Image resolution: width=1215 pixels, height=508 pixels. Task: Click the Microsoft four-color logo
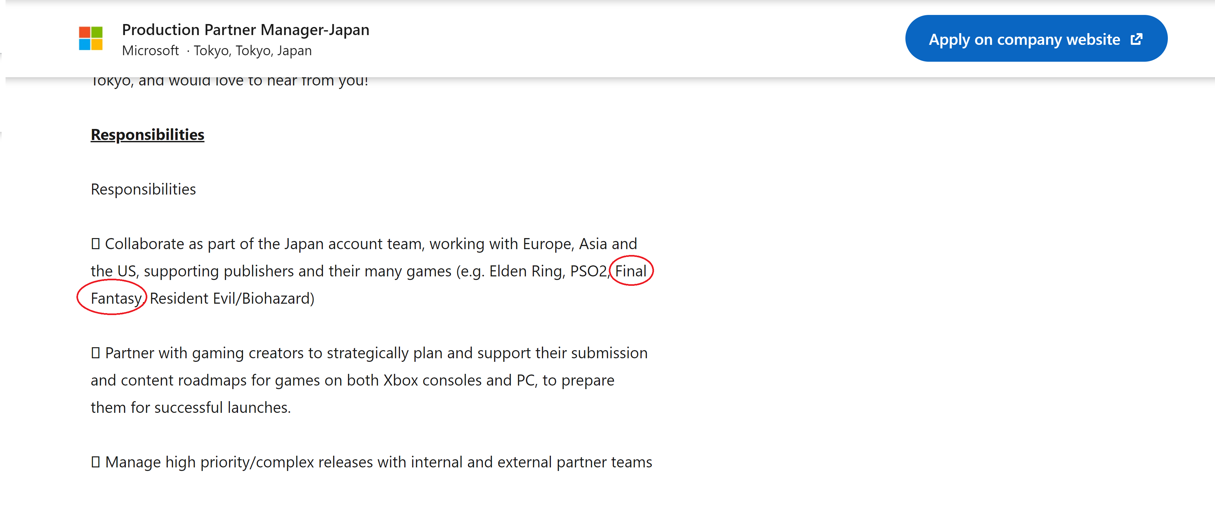pos(90,38)
